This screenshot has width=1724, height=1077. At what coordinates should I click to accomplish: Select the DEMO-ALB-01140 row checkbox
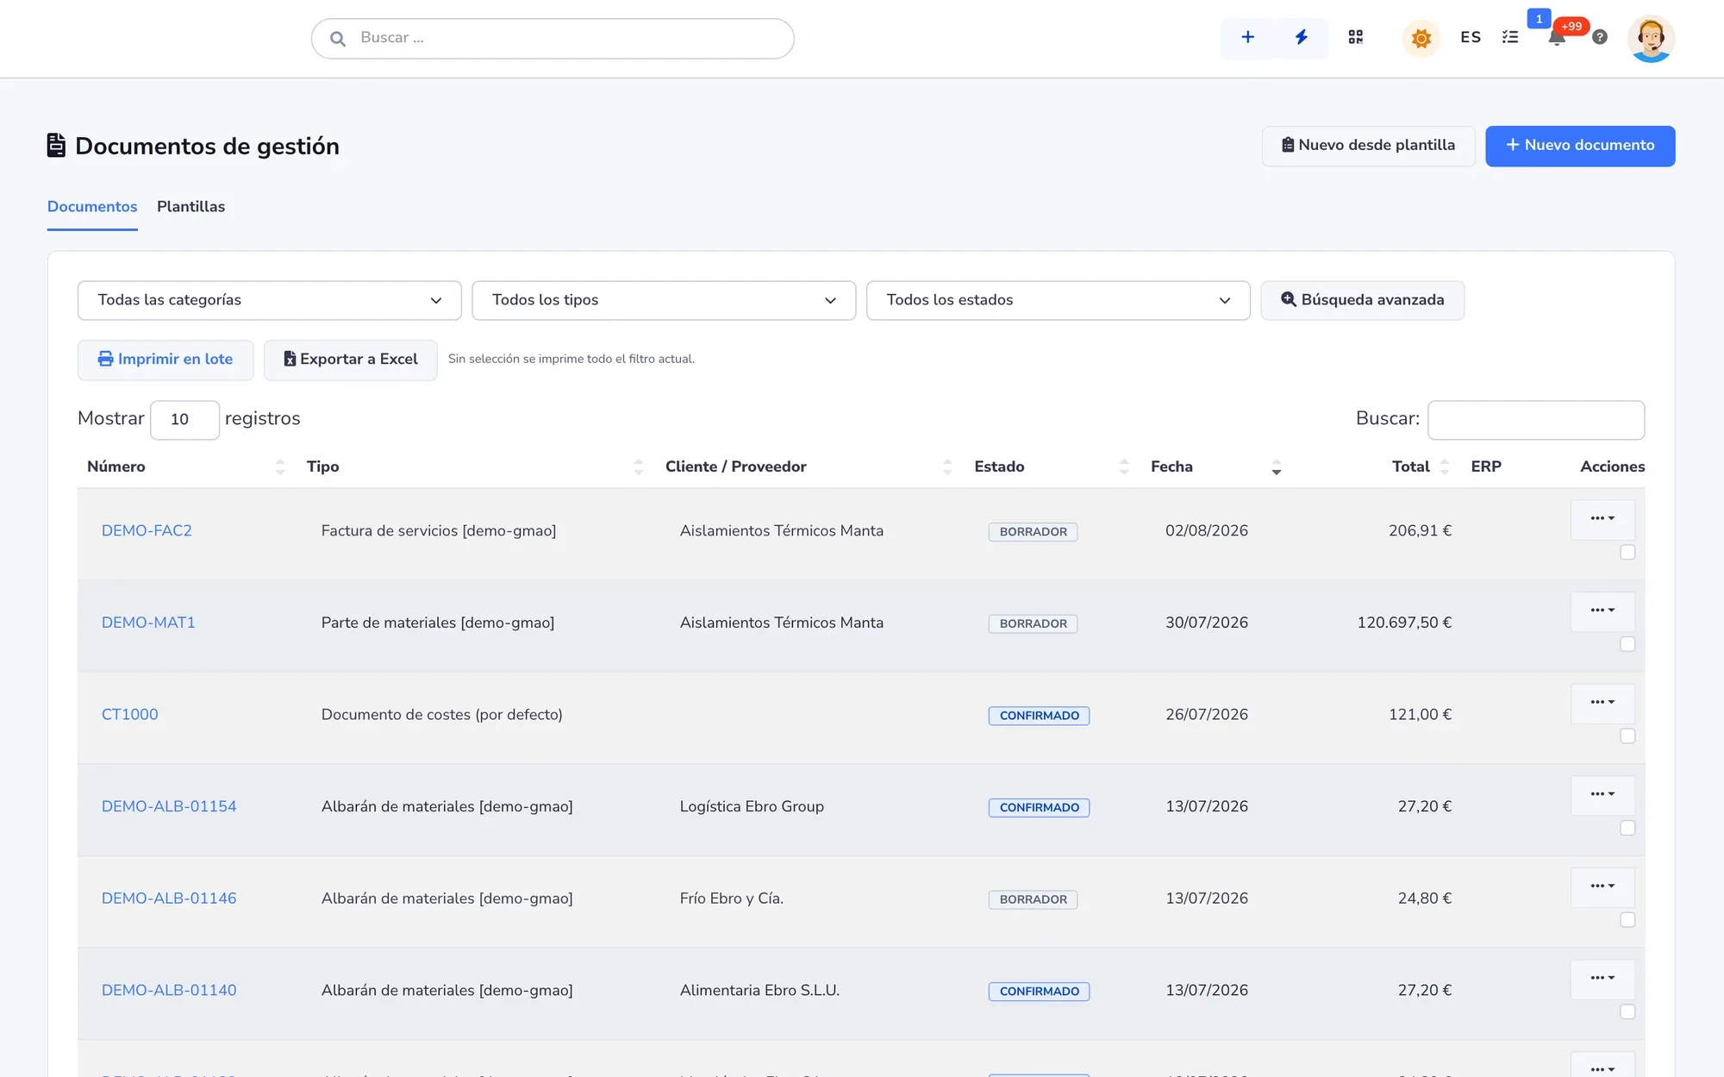(1627, 1011)
